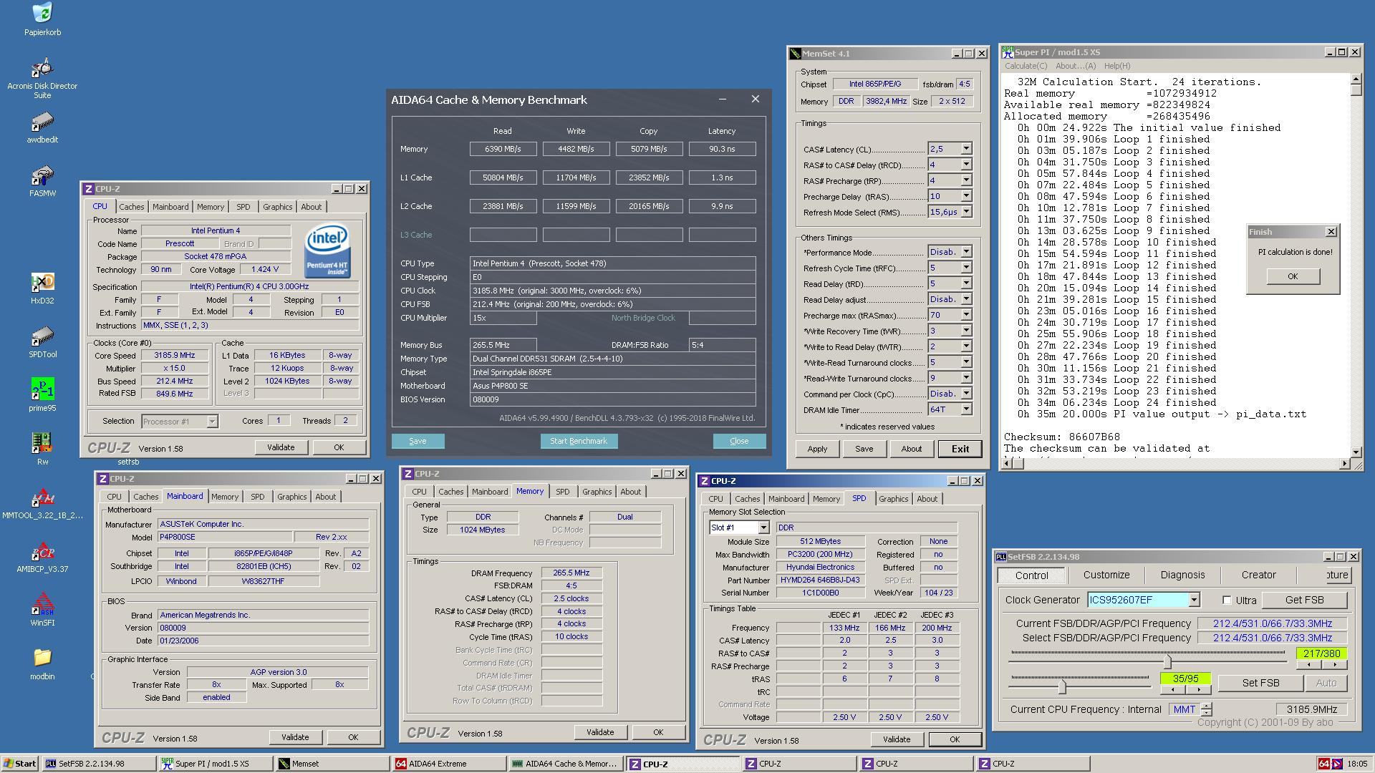Viewport: 1375px width, 773px height.
Task: Click Start Benchmark in AIDA64
Action: point(579,441)
